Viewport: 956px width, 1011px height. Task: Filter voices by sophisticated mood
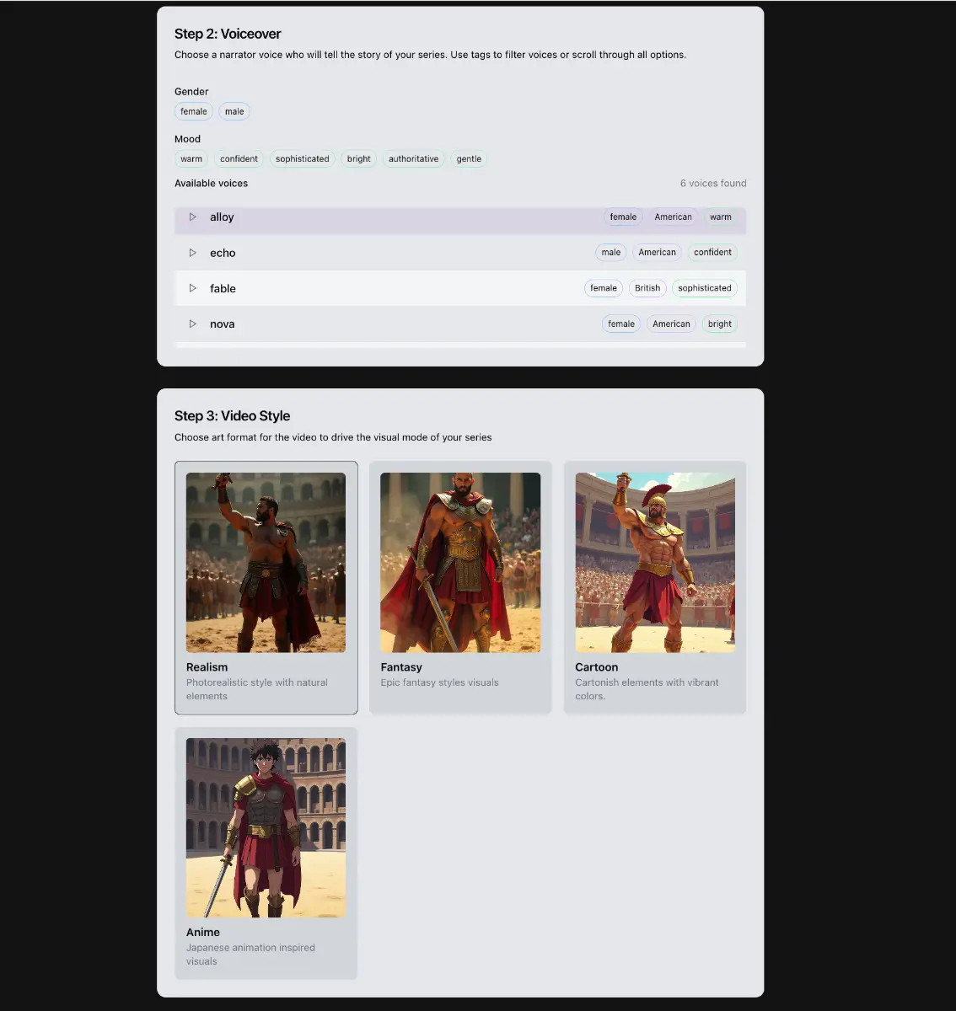click(x=302, y=159)
